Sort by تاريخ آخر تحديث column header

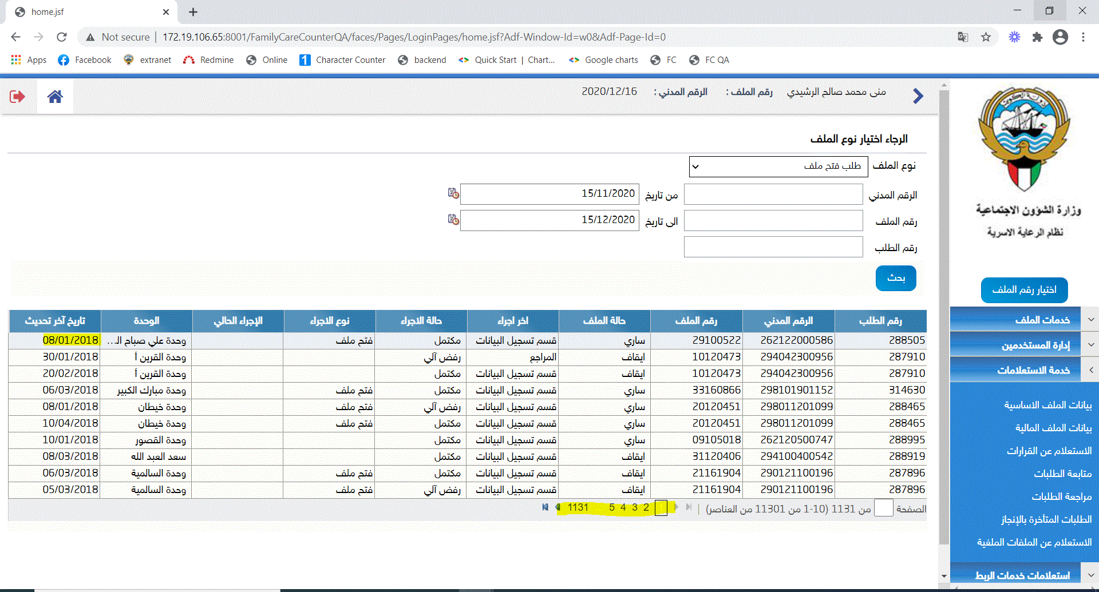tap(55, 321)
